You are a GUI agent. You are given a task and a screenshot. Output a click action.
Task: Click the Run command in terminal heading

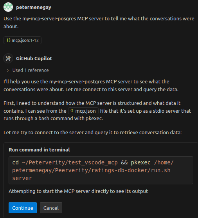click(x=39, y=150)
